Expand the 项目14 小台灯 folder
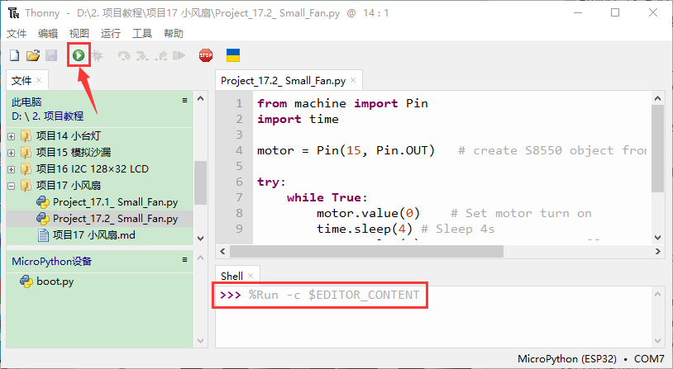 click(x=12, y=135)
